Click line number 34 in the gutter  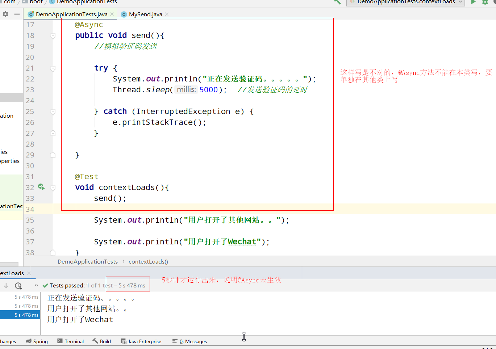pyautogui.click(x=30, y=209)
